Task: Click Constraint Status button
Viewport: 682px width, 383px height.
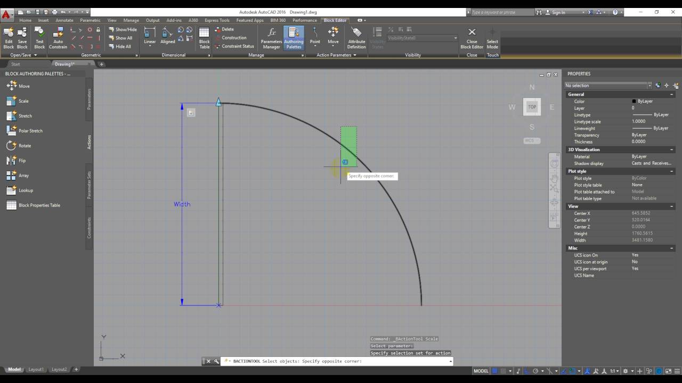Action: pyautogui.click(x=234, y=46)
